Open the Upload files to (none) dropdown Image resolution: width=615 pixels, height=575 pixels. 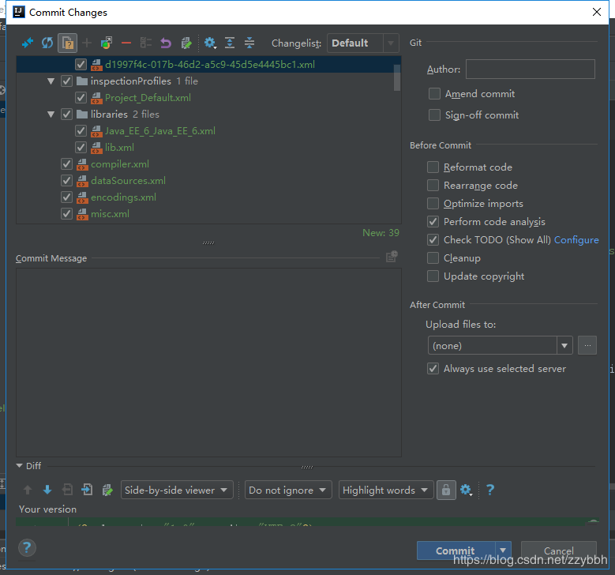[500, 345]
